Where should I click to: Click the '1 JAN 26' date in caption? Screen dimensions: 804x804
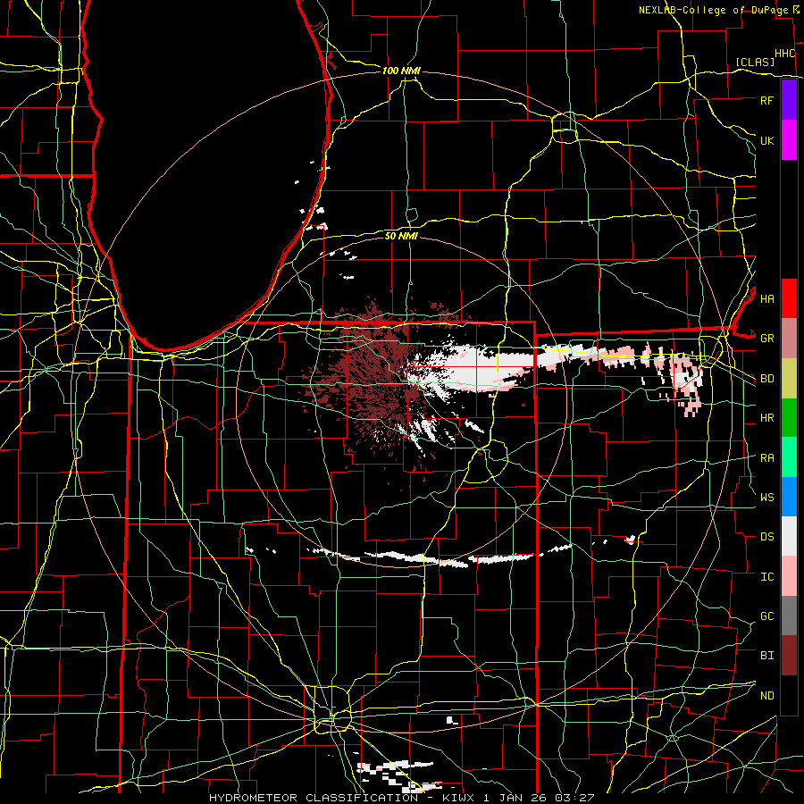(x=515, y=798)
